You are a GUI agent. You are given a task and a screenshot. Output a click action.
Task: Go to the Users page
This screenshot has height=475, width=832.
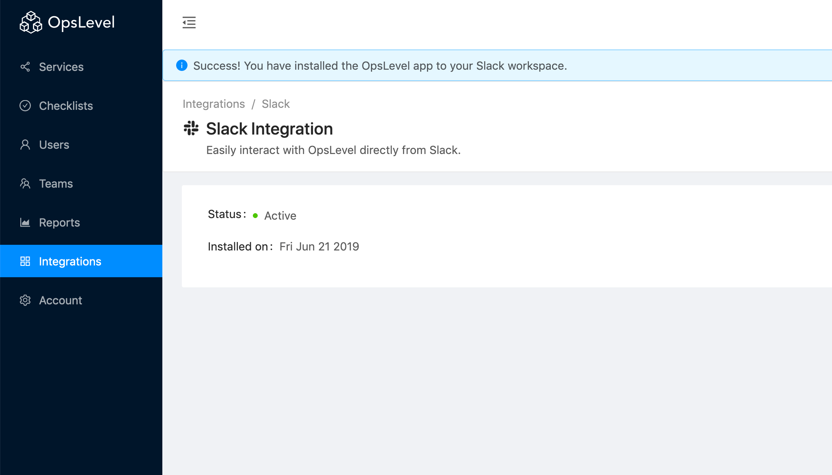point(81,144)
